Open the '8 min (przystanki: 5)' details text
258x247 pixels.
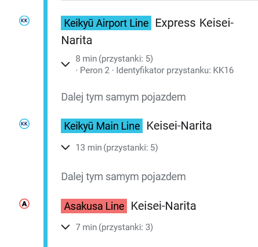click(x=114, y=59)
